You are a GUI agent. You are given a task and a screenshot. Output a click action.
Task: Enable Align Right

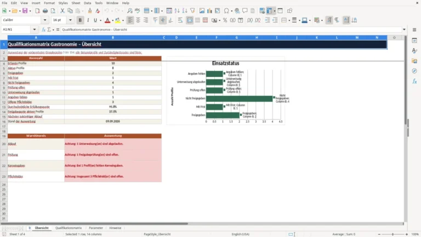[x=146, y=20]
